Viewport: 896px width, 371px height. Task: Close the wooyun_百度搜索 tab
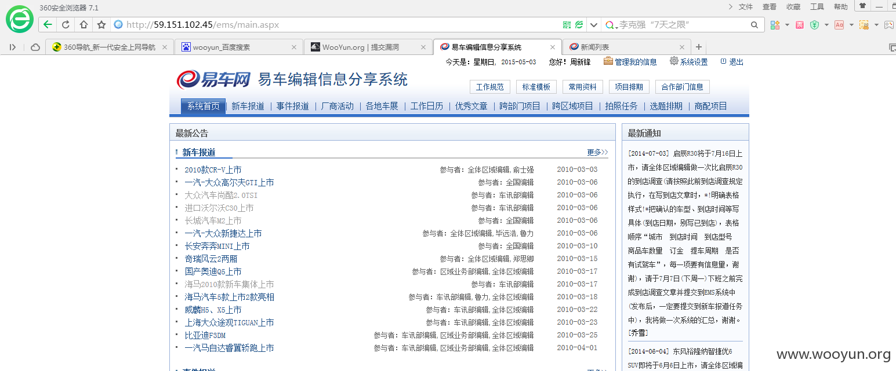pos(294,47)
